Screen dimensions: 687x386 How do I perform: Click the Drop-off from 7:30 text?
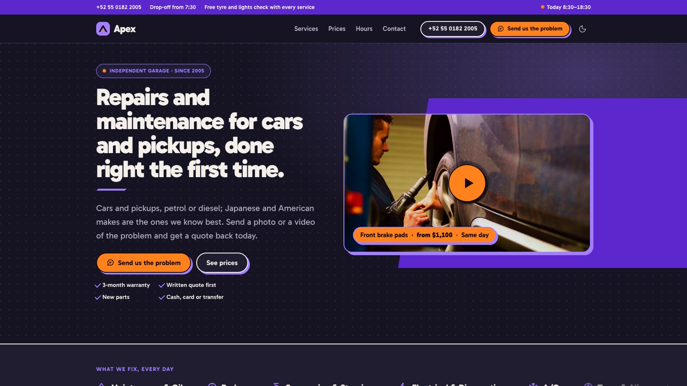(x=173, y=7)
